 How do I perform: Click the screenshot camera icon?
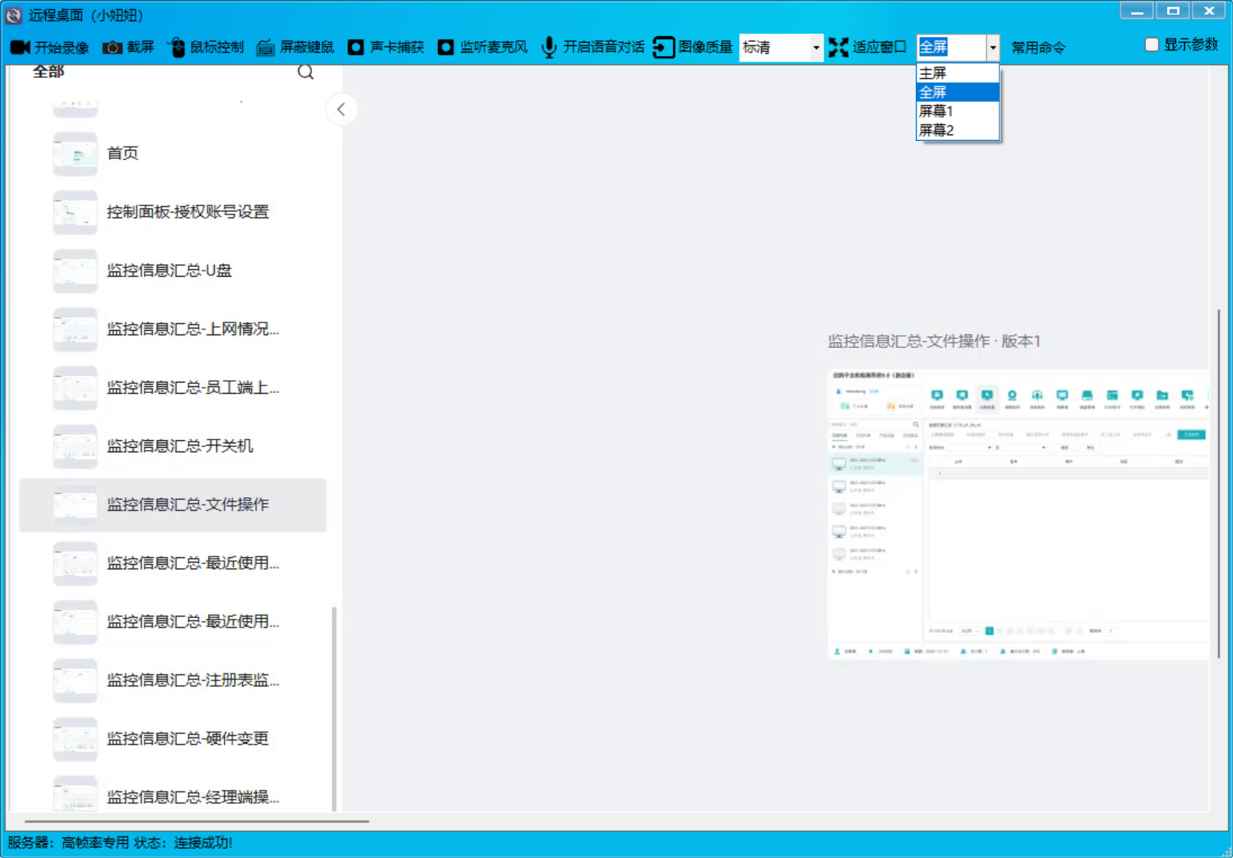(112, 47)
